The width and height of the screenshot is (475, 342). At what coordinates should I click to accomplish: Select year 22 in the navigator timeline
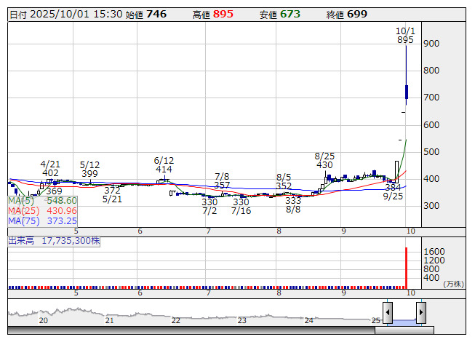tap(176, 320)
